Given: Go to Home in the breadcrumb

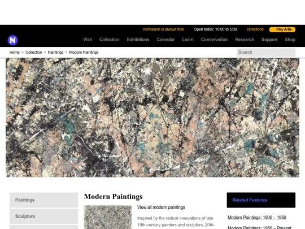Looking at the screenshot, I should [14, 53].
